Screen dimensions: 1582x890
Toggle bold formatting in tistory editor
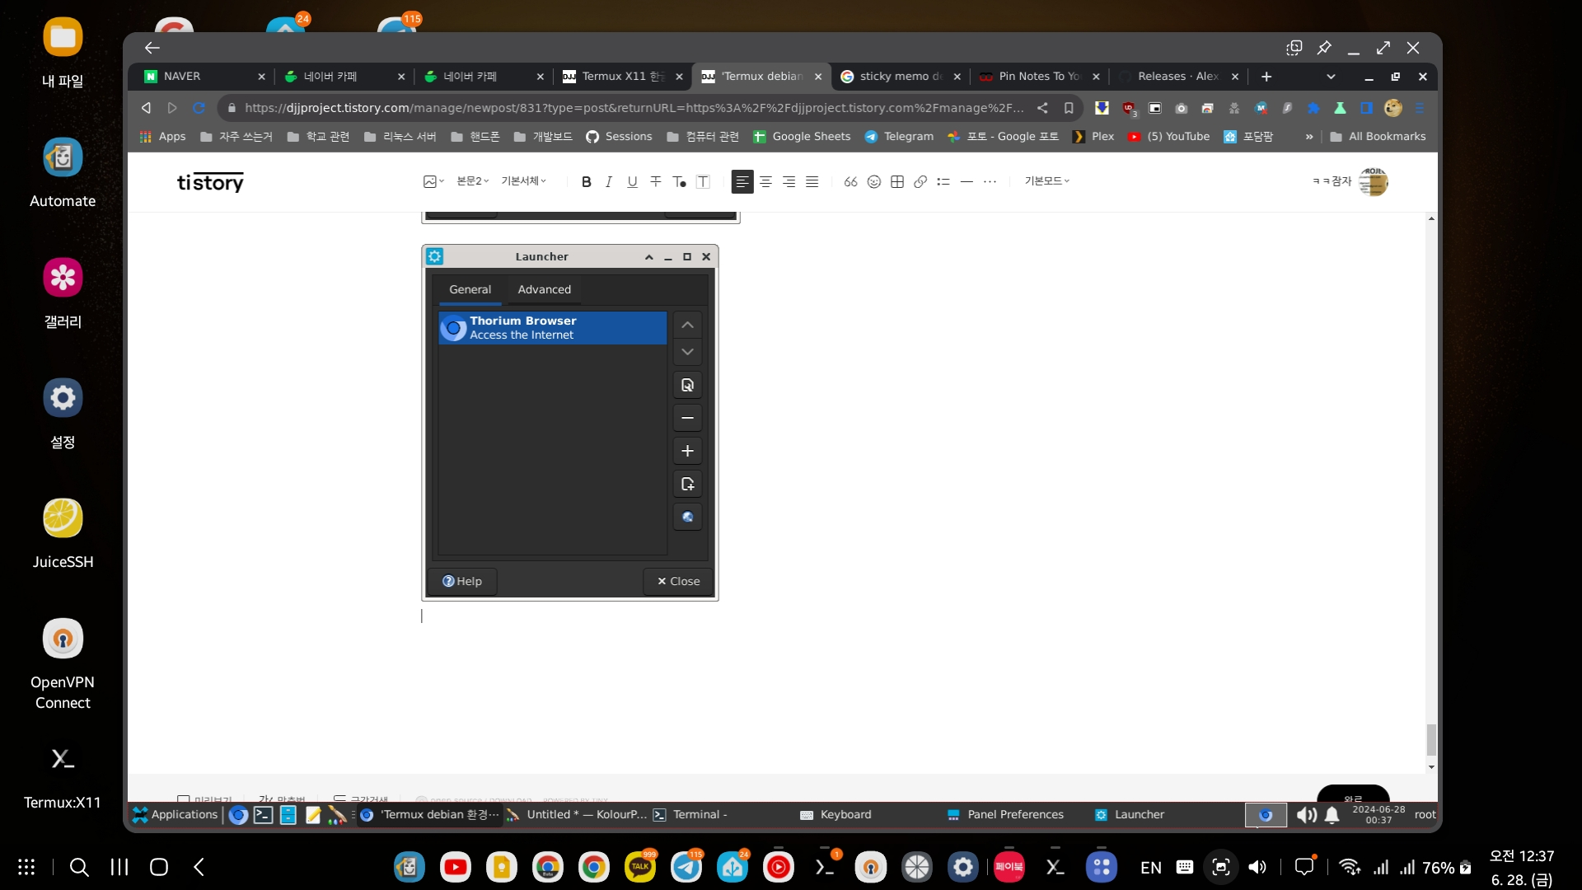tap(586, 181)
